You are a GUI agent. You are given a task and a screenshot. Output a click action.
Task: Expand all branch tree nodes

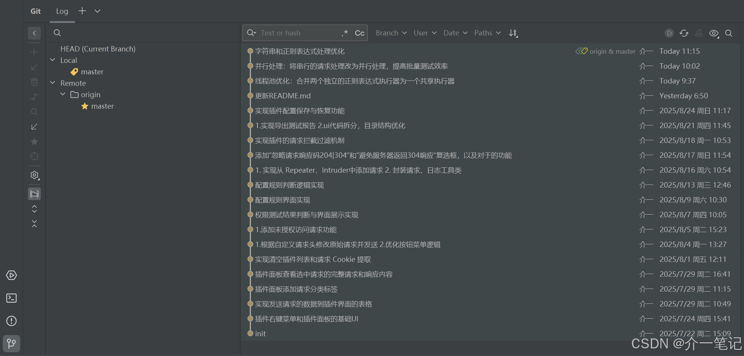point(34,209)
